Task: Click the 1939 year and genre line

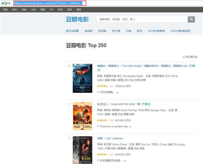Action: [116, 114]
